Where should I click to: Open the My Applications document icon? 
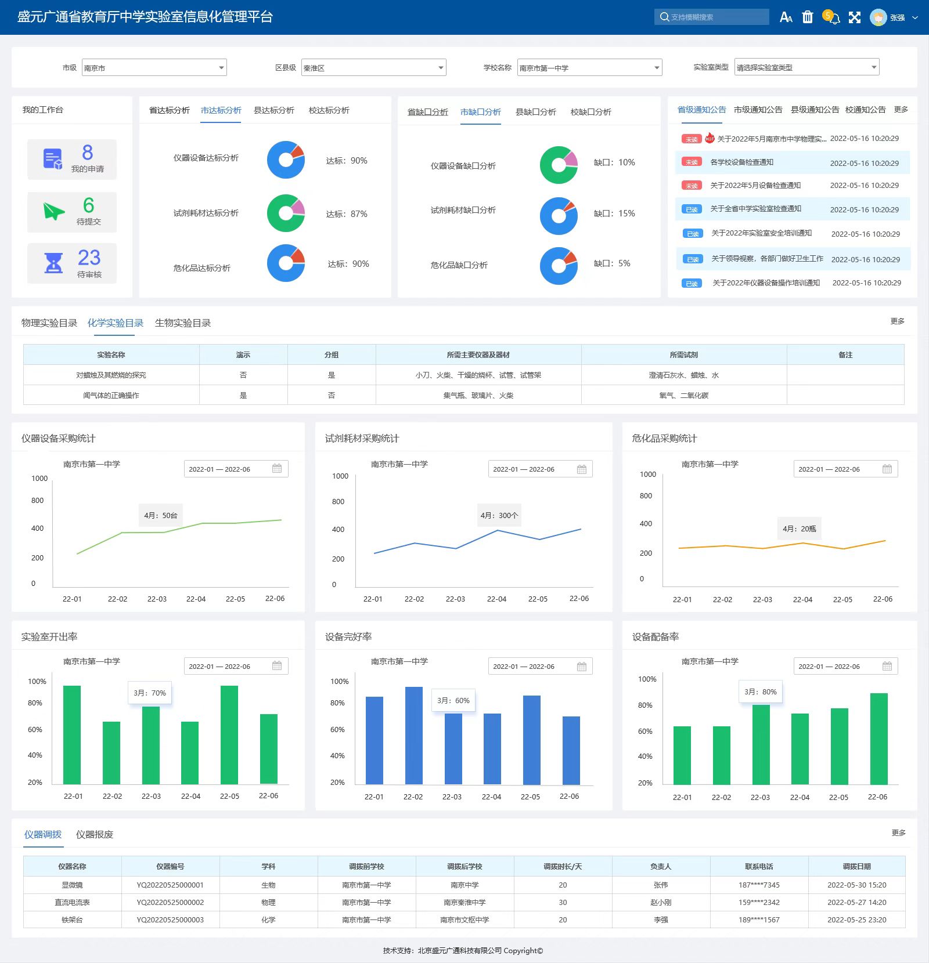(53, 159)
